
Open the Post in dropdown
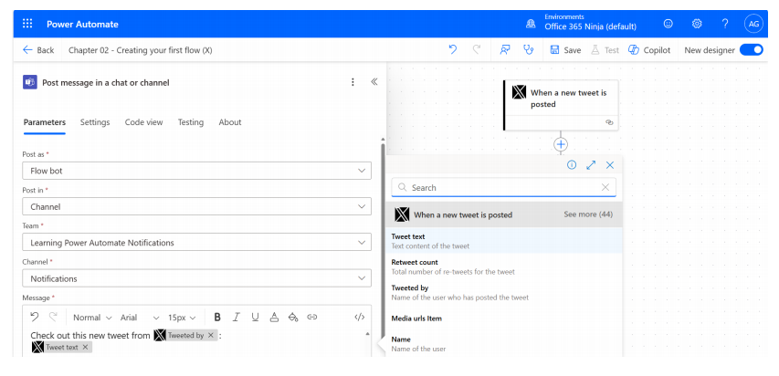click(x=196, y=206)
